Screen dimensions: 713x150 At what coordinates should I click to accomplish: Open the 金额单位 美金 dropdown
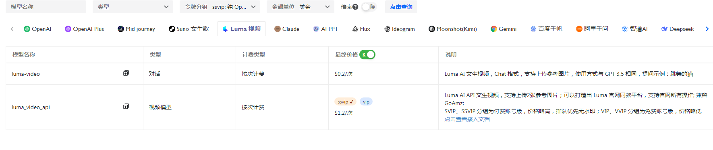[301, 7]
